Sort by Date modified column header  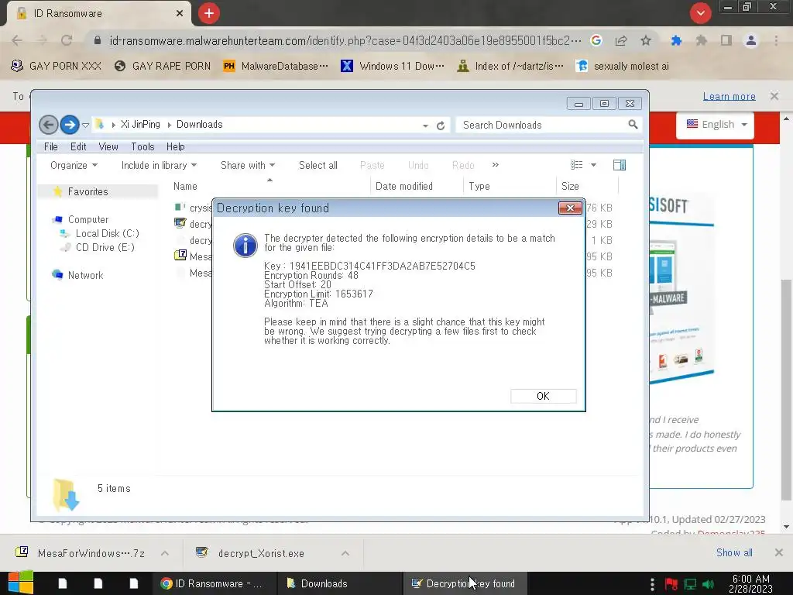point(404,186)
